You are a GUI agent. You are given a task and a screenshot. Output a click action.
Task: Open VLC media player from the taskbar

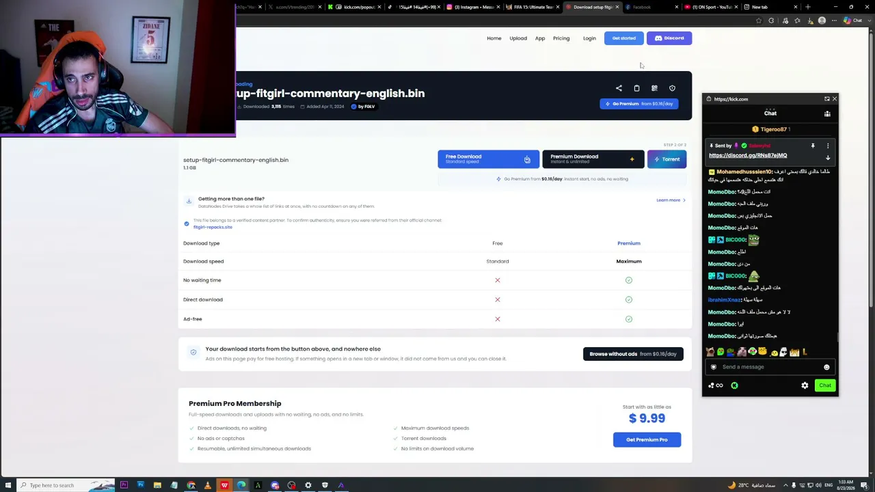[208, 485]
